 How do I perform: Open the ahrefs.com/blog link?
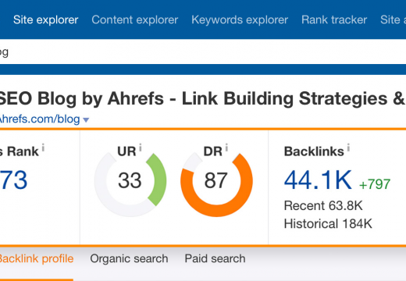[x=40, y=119]
